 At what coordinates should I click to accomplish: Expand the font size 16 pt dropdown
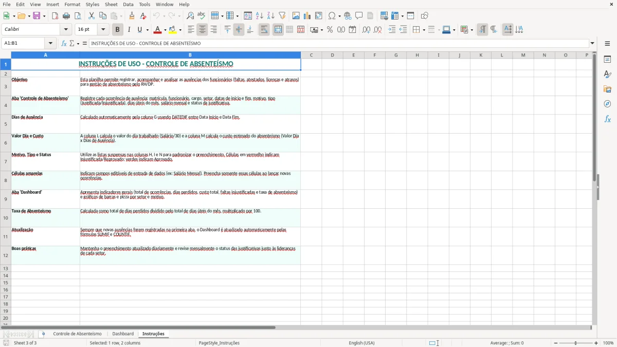[x=103, y=30]
